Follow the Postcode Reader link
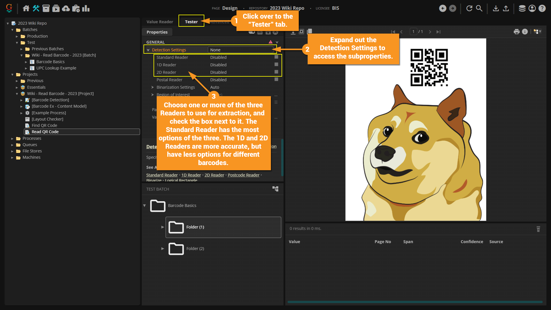The image size is (551, 310). pyautogui.click(x=243, y=175)
